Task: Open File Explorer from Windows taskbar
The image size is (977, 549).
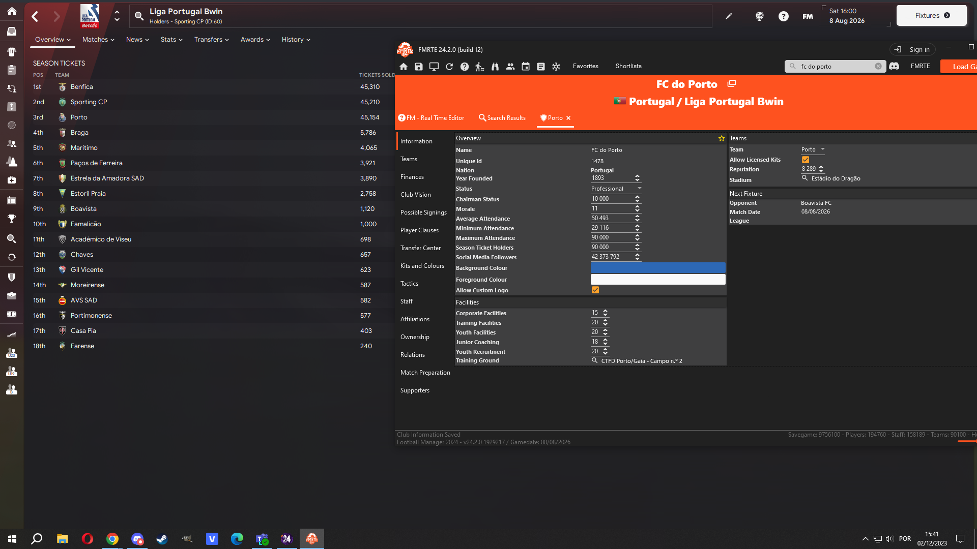Action: [x=63, y=539]
